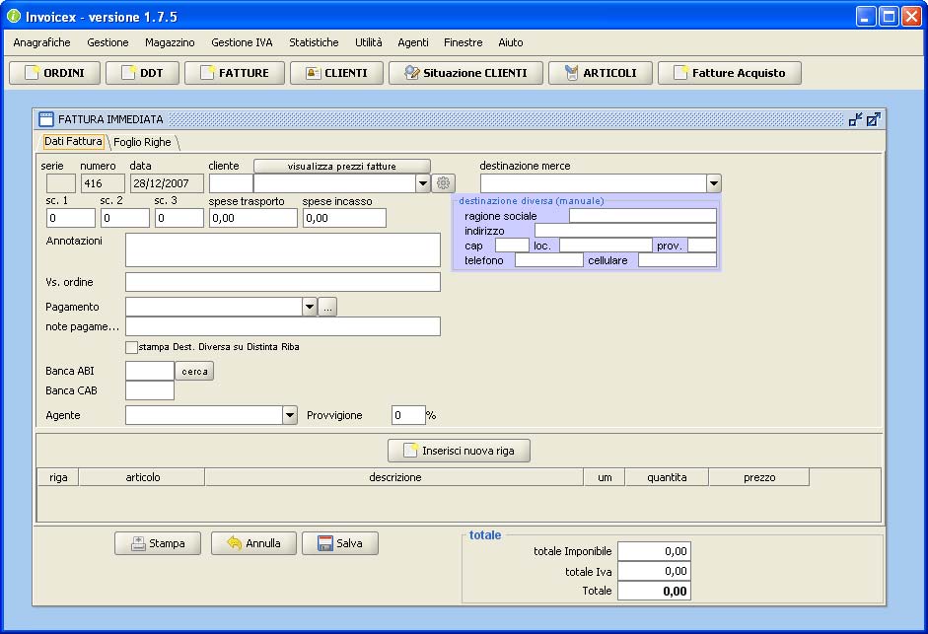Image resolution: width=928 pixels, height=634 pixels.
Task: Click the spese incasso field
Action: 344,218
